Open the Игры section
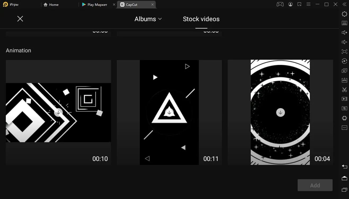The height and width of the screenshot is (199, 349). pyautogui.click(x=11, y=4)
